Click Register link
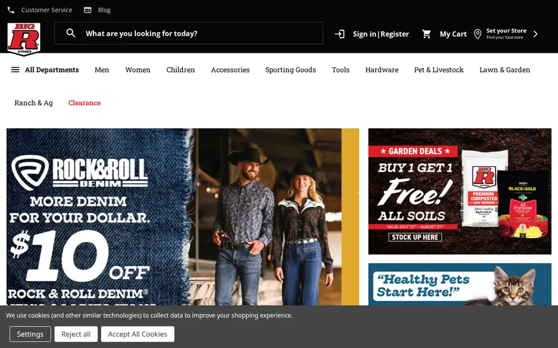The image size is (558, 348). pyautogui.click(x=395, y=34)
